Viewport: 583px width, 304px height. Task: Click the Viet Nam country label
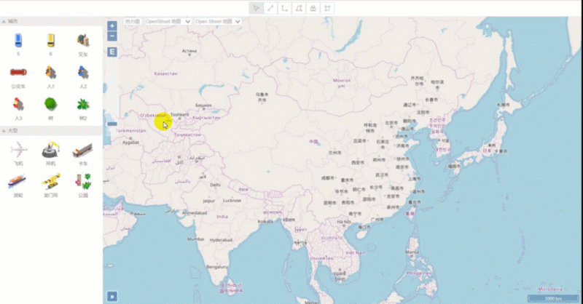pyautogui.click(x=356, y=252)
